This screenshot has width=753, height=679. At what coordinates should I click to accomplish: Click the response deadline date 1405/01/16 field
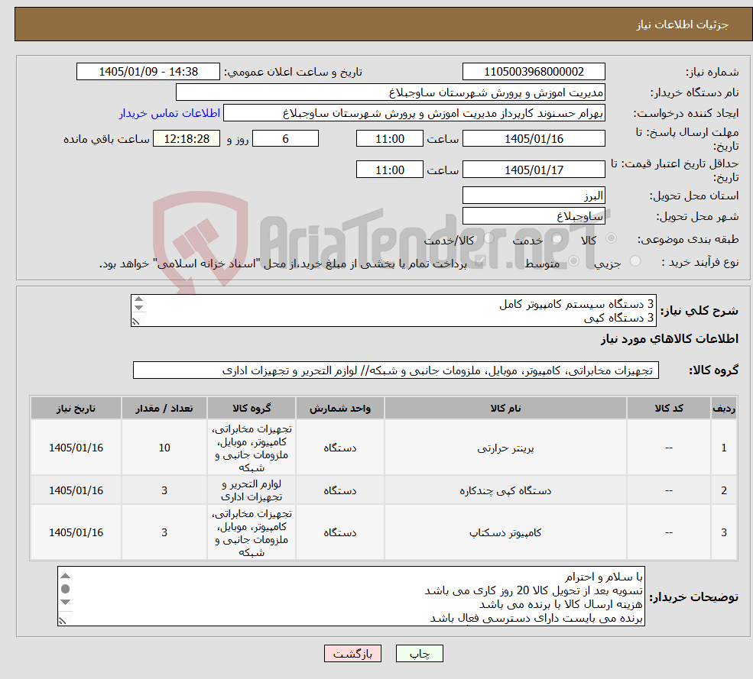click(534, 139)
